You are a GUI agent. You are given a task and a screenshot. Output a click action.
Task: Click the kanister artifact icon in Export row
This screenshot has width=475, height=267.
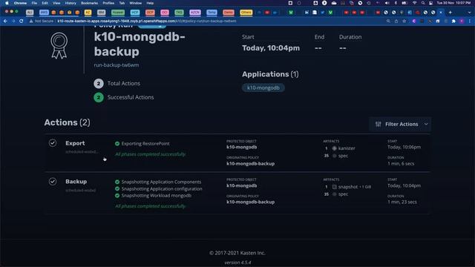(x=335, y=148)
